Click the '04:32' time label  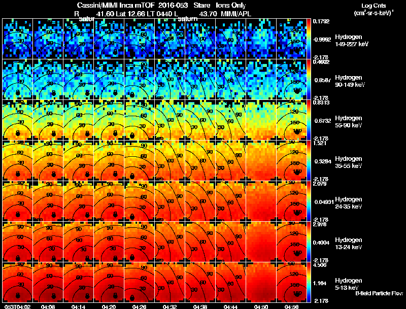[170, 306]
